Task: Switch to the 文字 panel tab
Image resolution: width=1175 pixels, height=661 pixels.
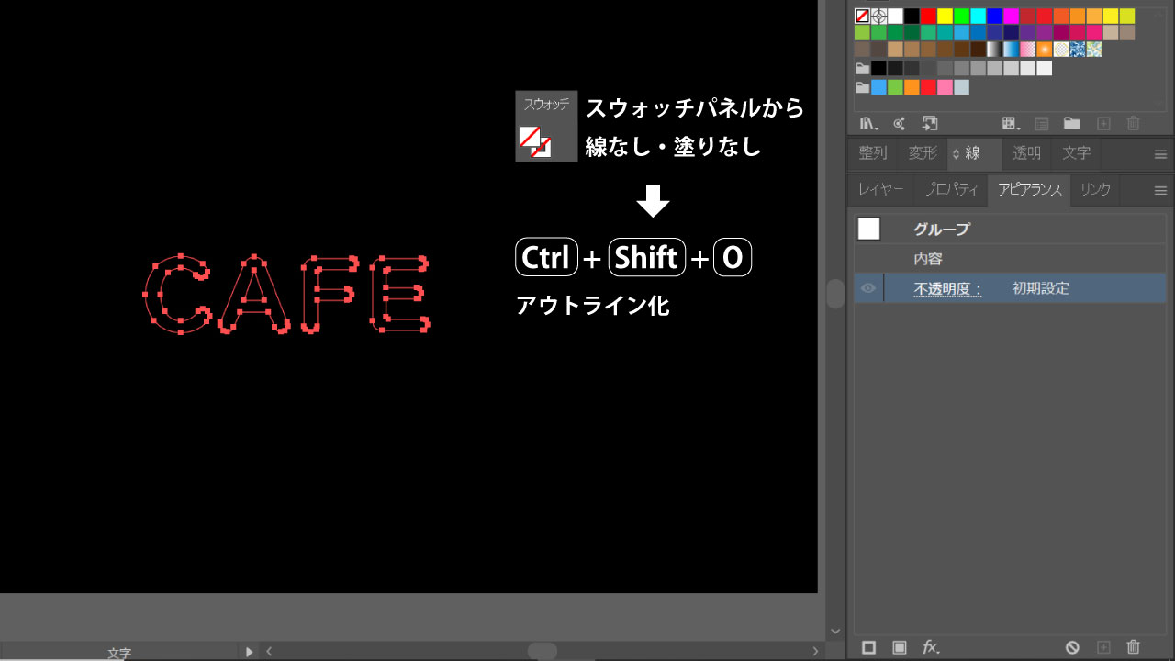Action: tap(1077, 153)
